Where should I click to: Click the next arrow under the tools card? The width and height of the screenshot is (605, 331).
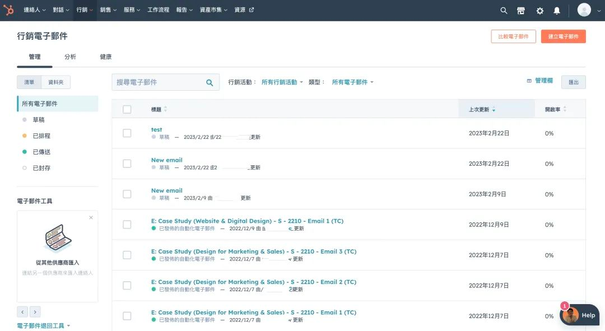[x=35, y=312]
